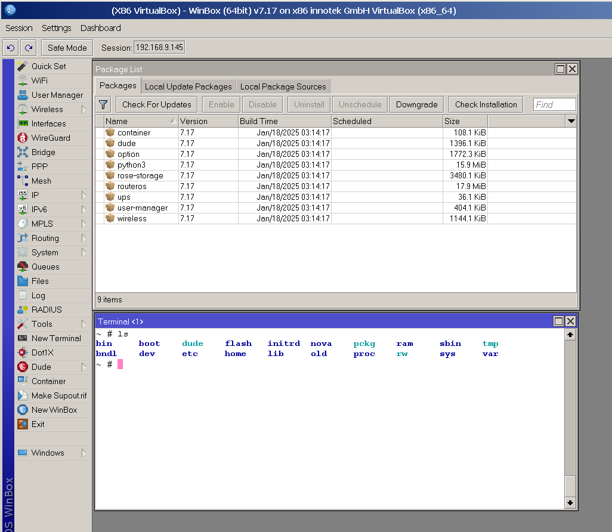The image size is (612, 532).
Task: Open Container in sidebar
Action: pos(53,381)
